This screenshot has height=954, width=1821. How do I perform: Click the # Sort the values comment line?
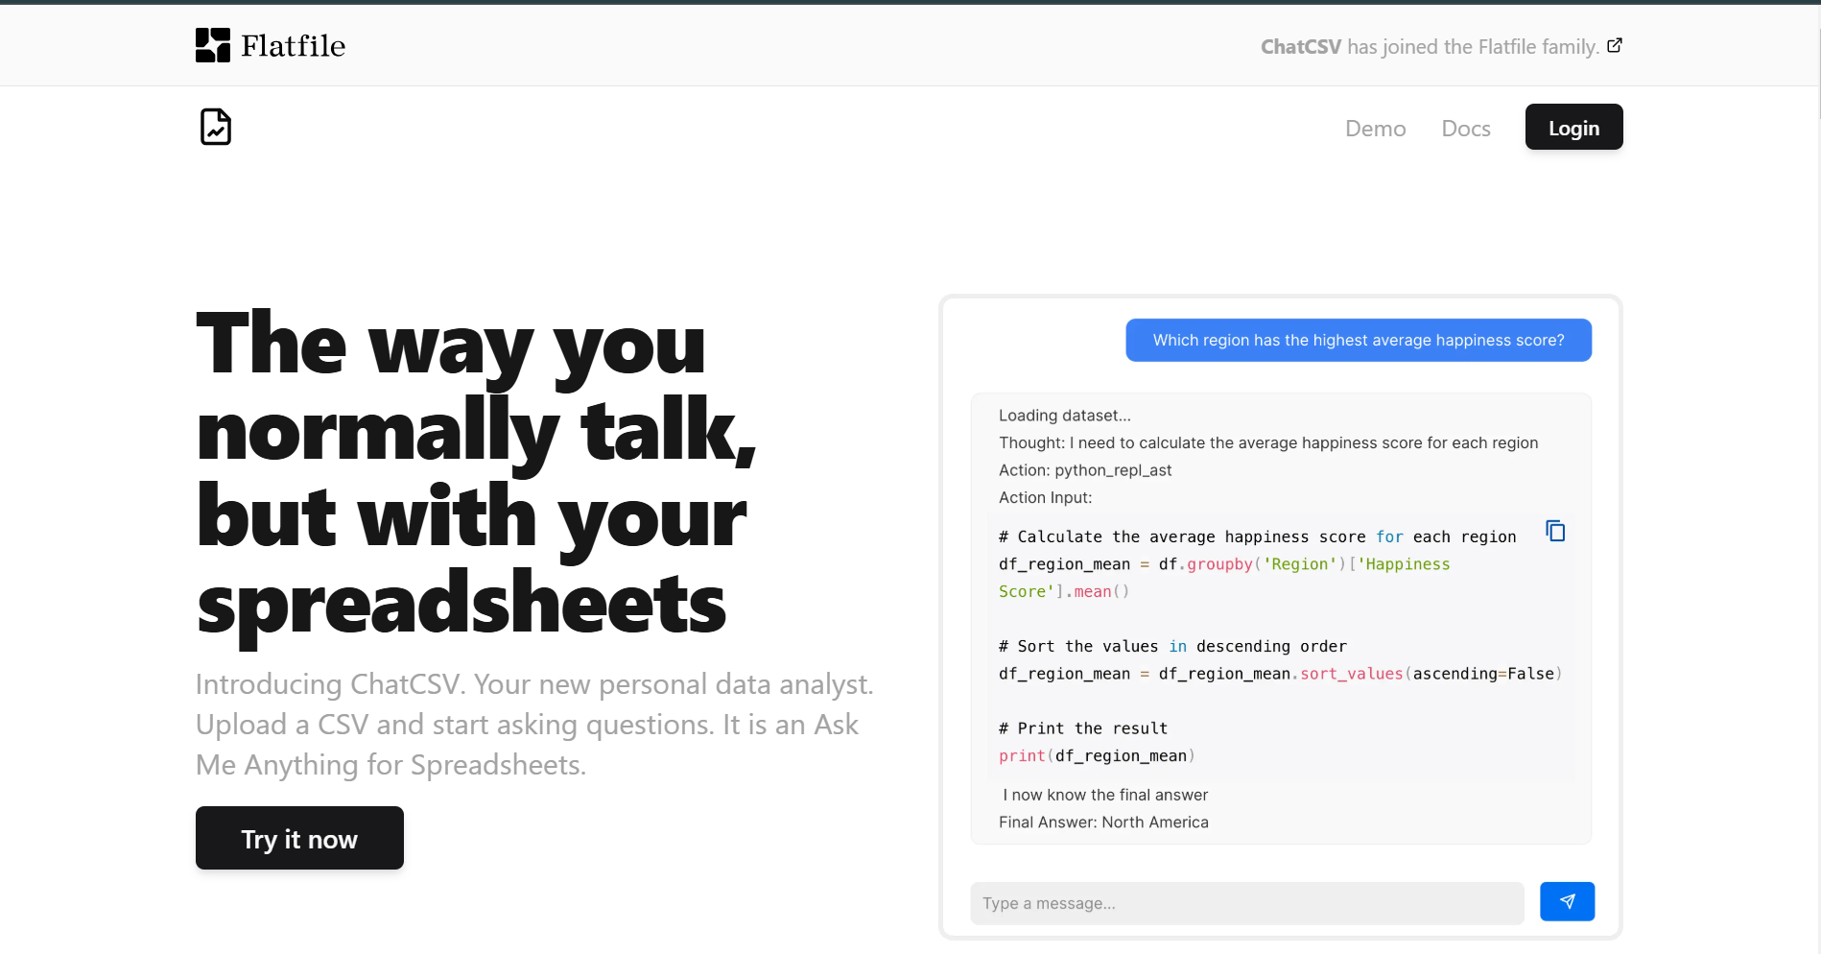click(x=1172, y=647)
